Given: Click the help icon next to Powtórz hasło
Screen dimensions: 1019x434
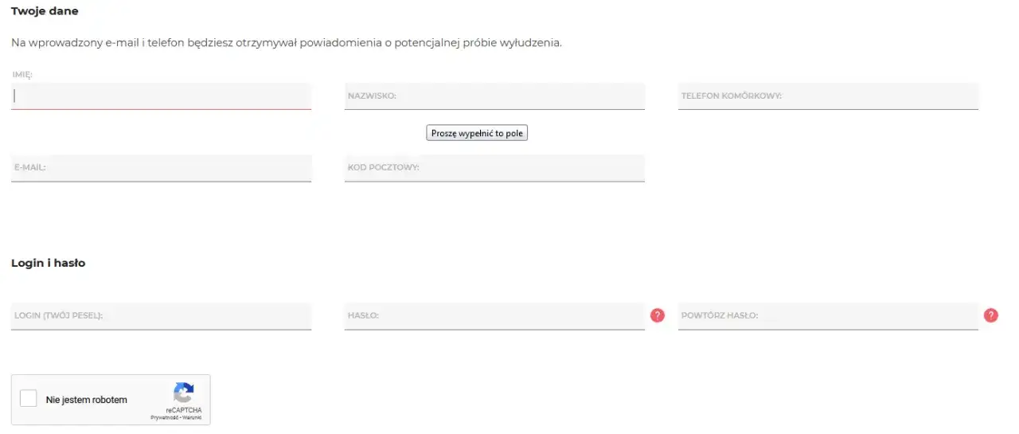Looking at the screenshot, I should (990, 315).
